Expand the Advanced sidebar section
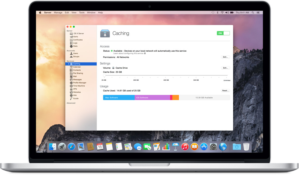 point(71,103)
